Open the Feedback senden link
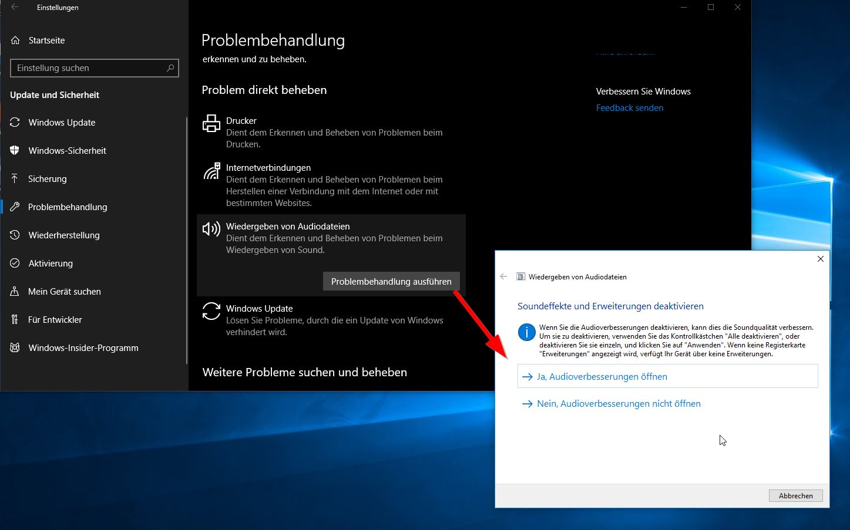The image size is (850, 530). pos(630,108)
